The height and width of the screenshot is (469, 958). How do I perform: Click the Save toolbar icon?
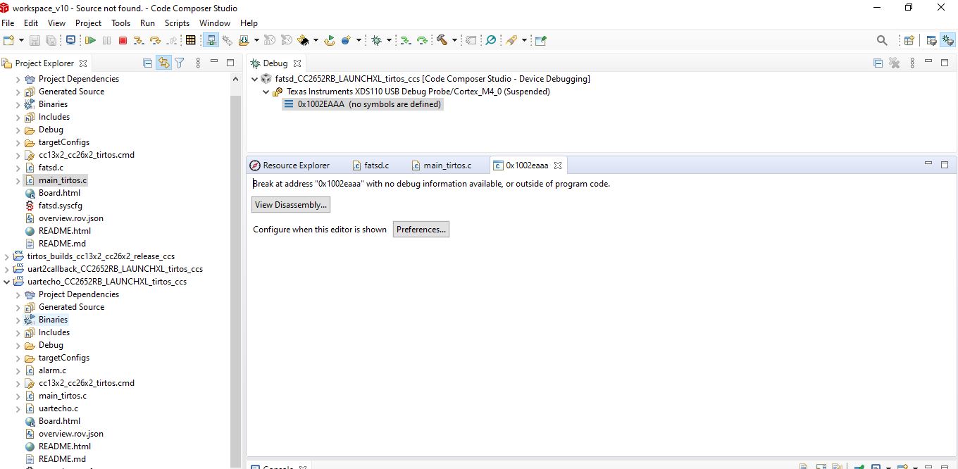pos(35,40)
